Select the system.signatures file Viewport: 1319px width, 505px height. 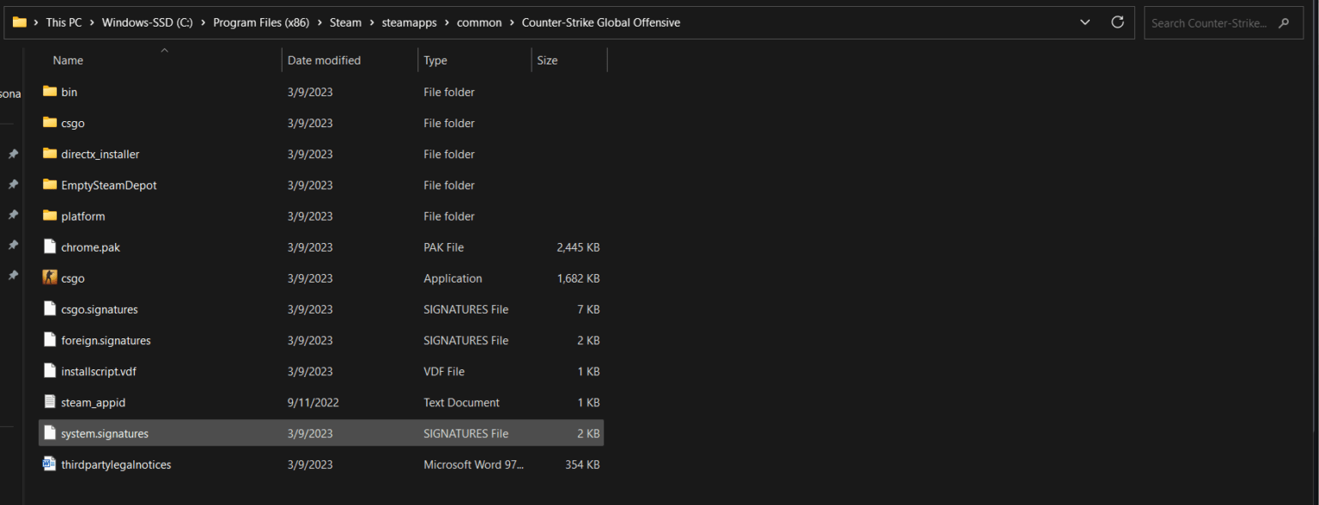[x=105, y=433]
